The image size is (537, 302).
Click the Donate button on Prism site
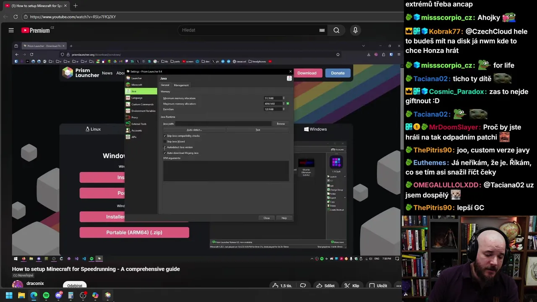click(x=338, y=73)
